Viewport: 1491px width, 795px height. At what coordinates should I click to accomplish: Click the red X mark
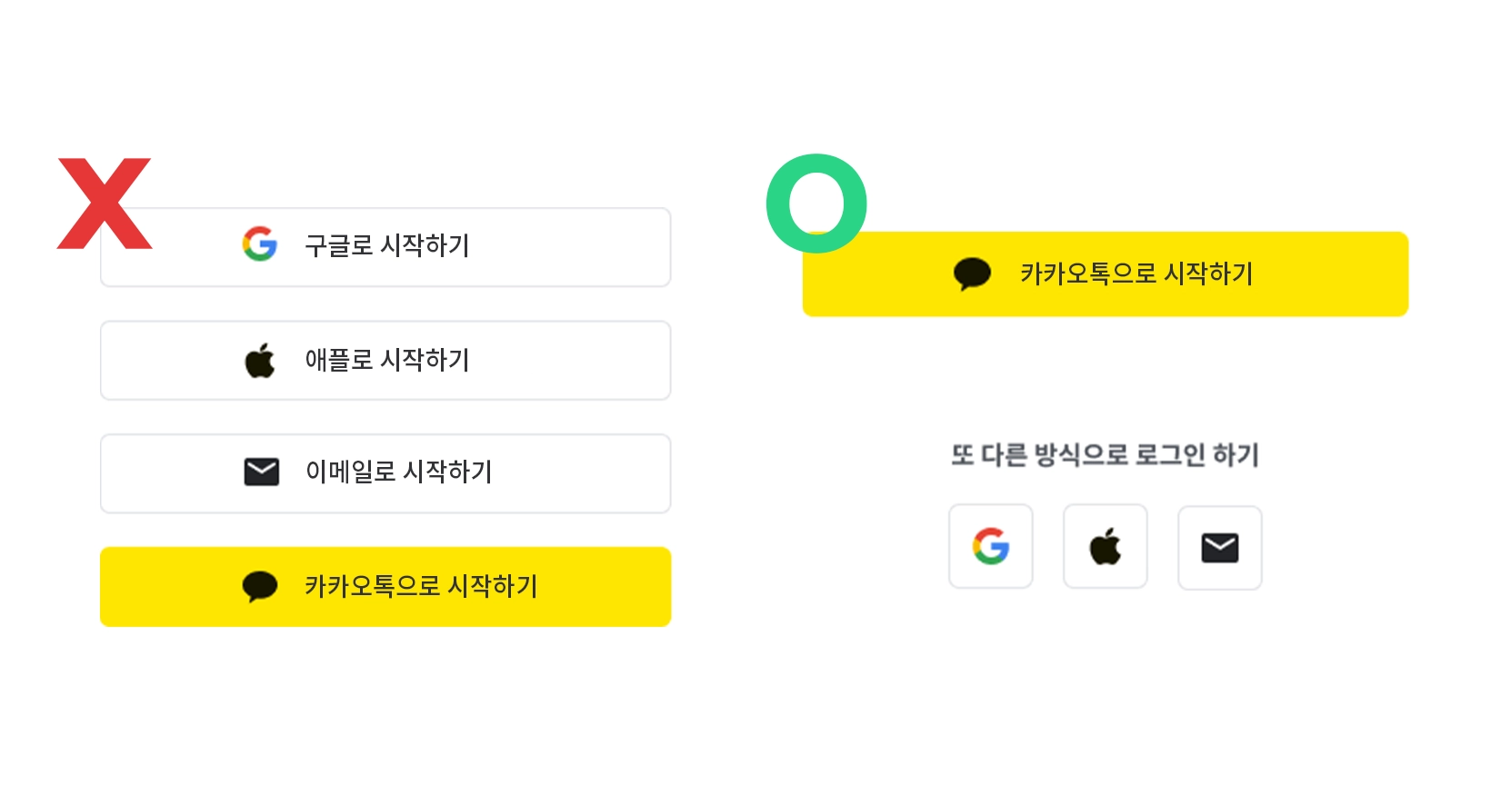(x=104, y=204)
